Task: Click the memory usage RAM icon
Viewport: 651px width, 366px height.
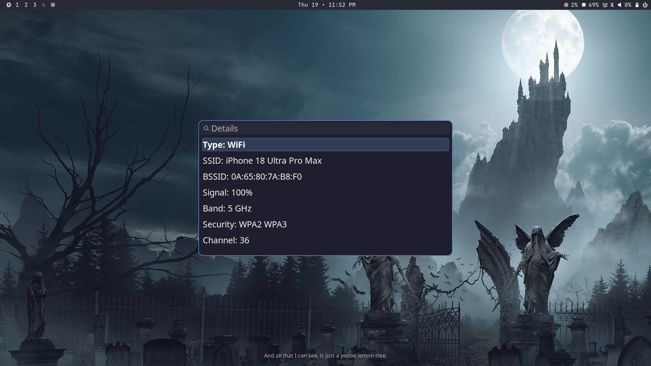Action: (x=584, y=5)
